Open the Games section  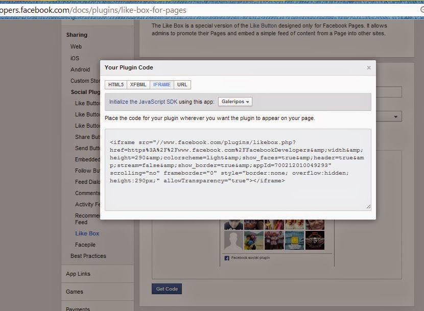click(75, 292)
